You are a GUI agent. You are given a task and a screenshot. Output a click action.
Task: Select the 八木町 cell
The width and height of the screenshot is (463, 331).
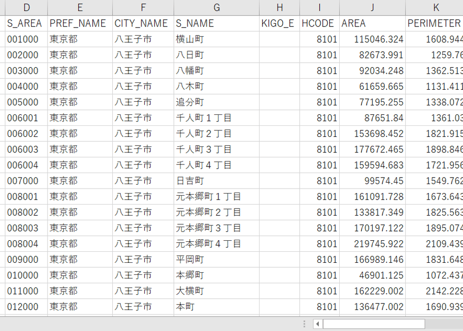[216, 86]
